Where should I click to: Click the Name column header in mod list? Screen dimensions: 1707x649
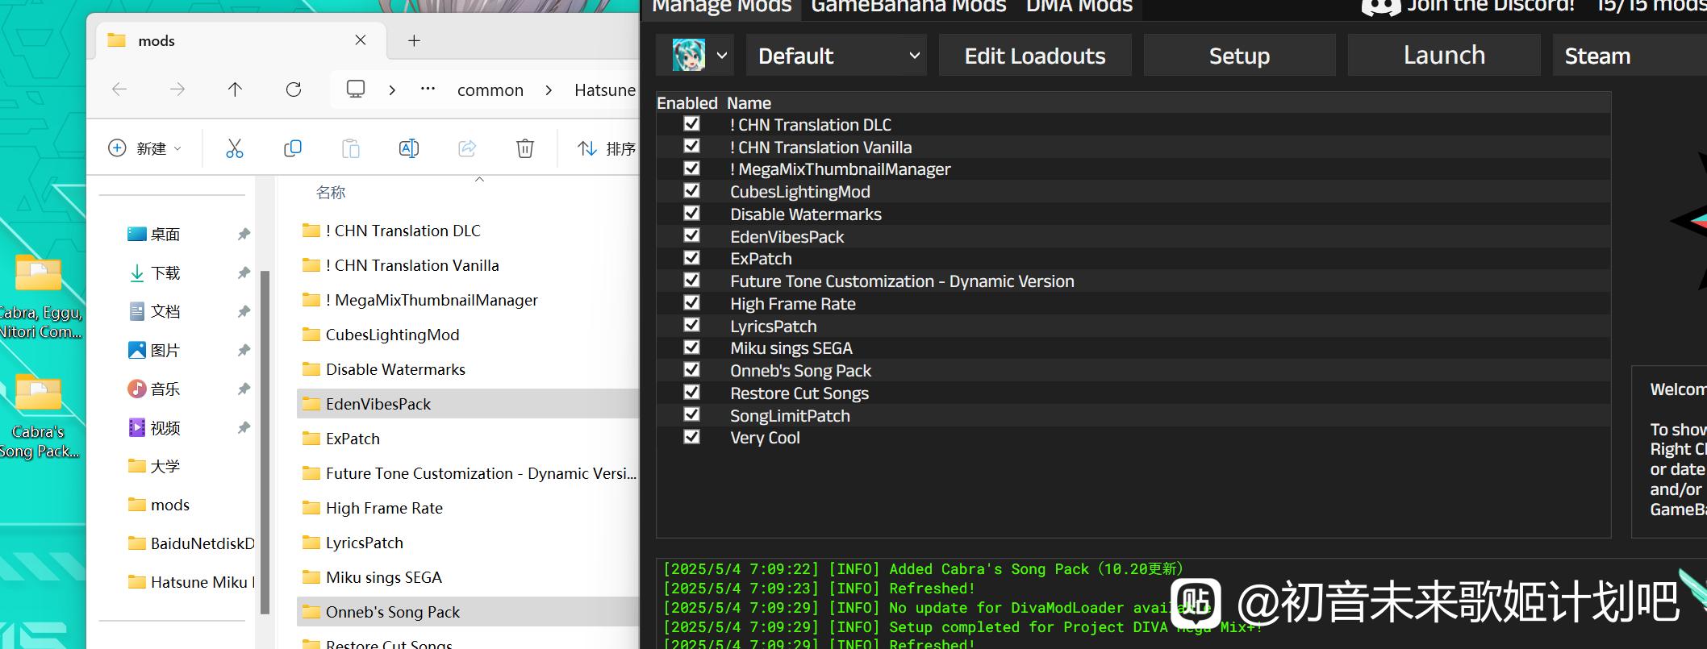pos(749,103)
